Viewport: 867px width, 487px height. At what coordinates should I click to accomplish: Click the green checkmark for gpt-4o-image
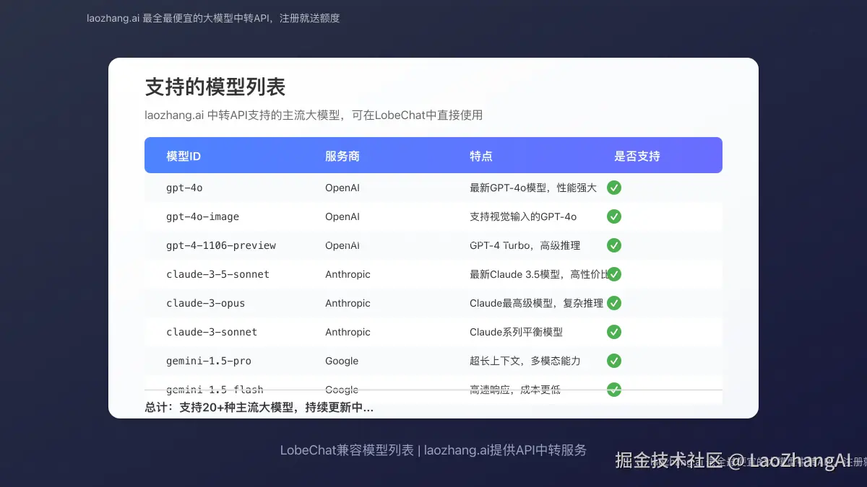pyautogui.click(x=614, y=216)
